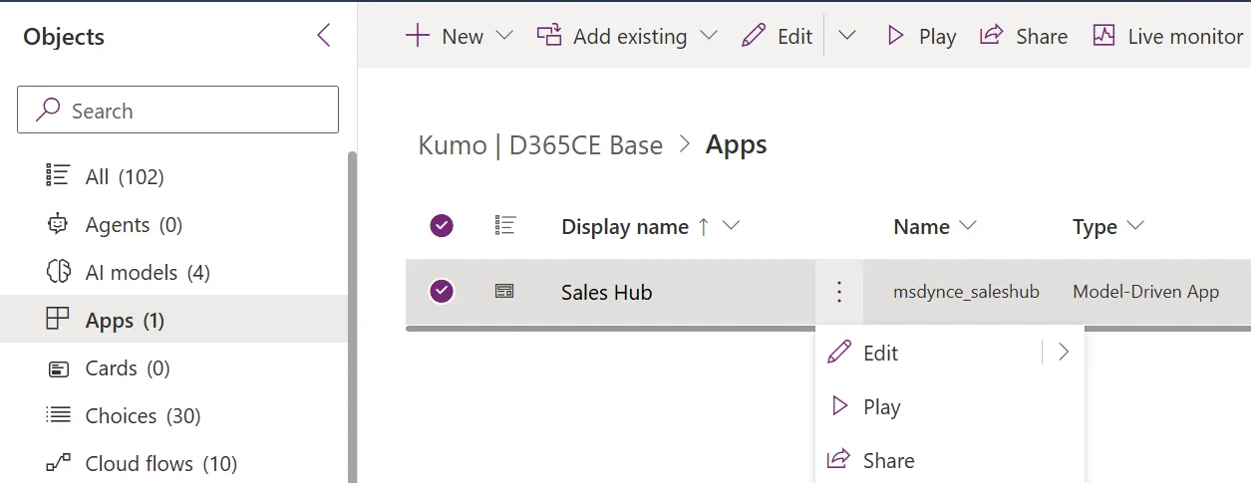Select Cloud flows (10) in the Objects list
1251x483 pixels.
click(173, 463)
